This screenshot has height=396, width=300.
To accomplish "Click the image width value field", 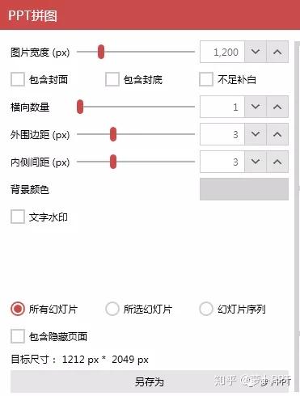I will pos(222,52).
